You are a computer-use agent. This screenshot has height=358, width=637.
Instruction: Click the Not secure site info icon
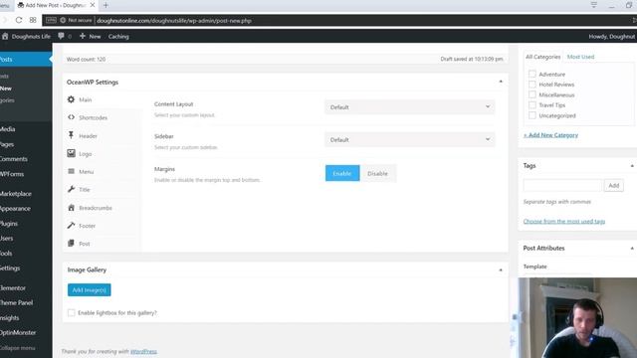pyautogui.click(x=63, y=20)
